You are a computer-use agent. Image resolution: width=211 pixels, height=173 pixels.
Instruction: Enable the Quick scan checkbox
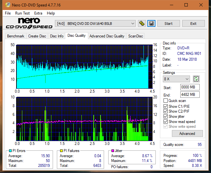(165, 101)
